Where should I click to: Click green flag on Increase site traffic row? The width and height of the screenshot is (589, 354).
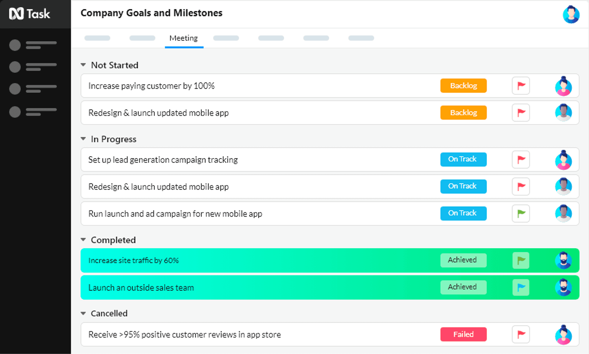[521, 260]
